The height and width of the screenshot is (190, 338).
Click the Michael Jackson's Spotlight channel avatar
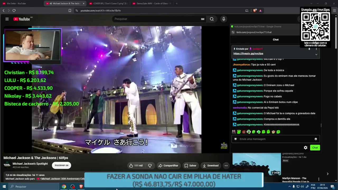(x=7, y=165)
